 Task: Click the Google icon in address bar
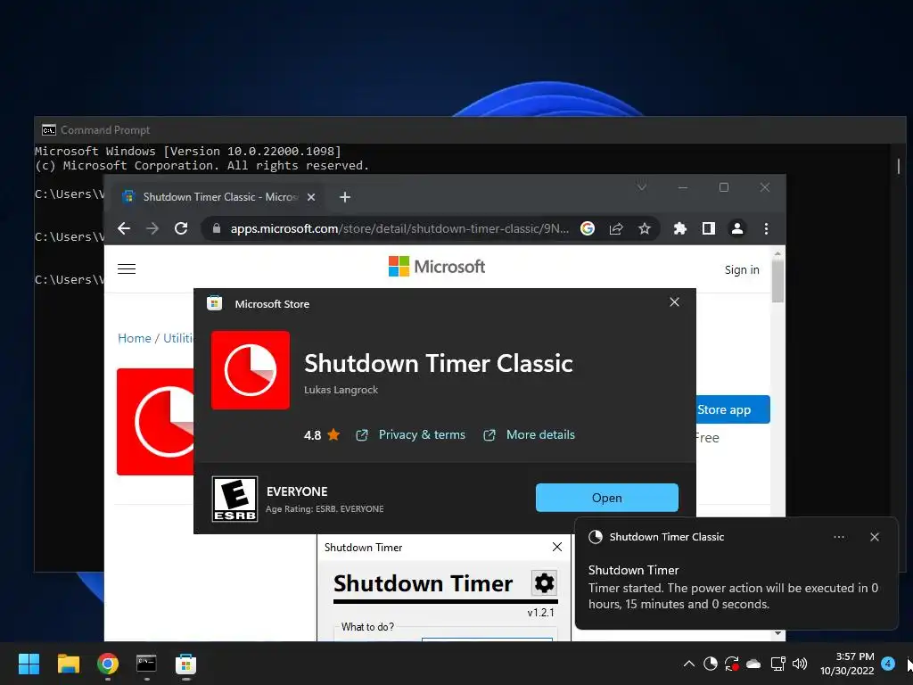(588, 228)
